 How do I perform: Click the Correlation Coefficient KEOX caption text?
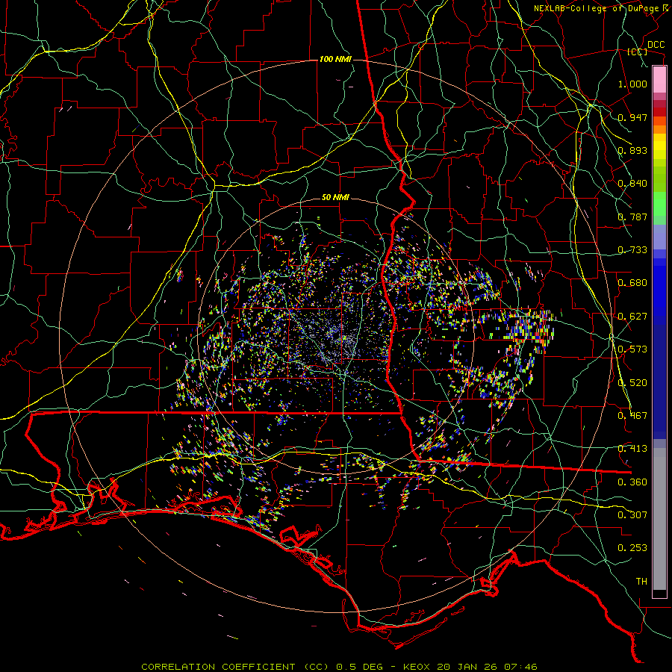click(340, 667)
